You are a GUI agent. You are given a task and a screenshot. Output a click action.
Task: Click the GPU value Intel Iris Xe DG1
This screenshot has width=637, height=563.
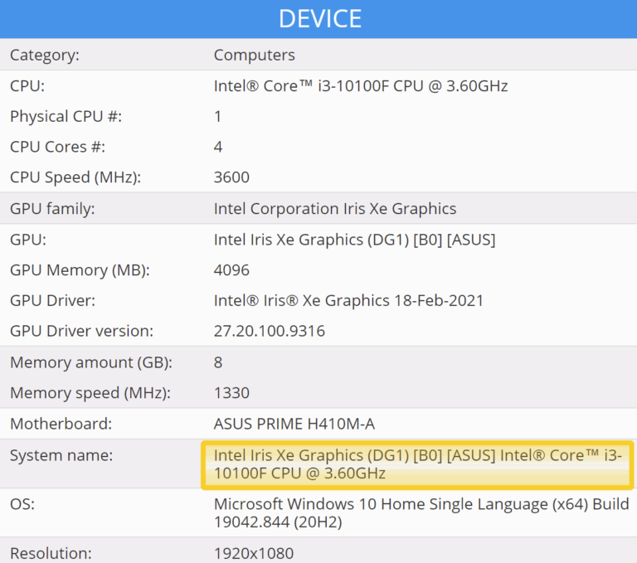click(354, 240)
